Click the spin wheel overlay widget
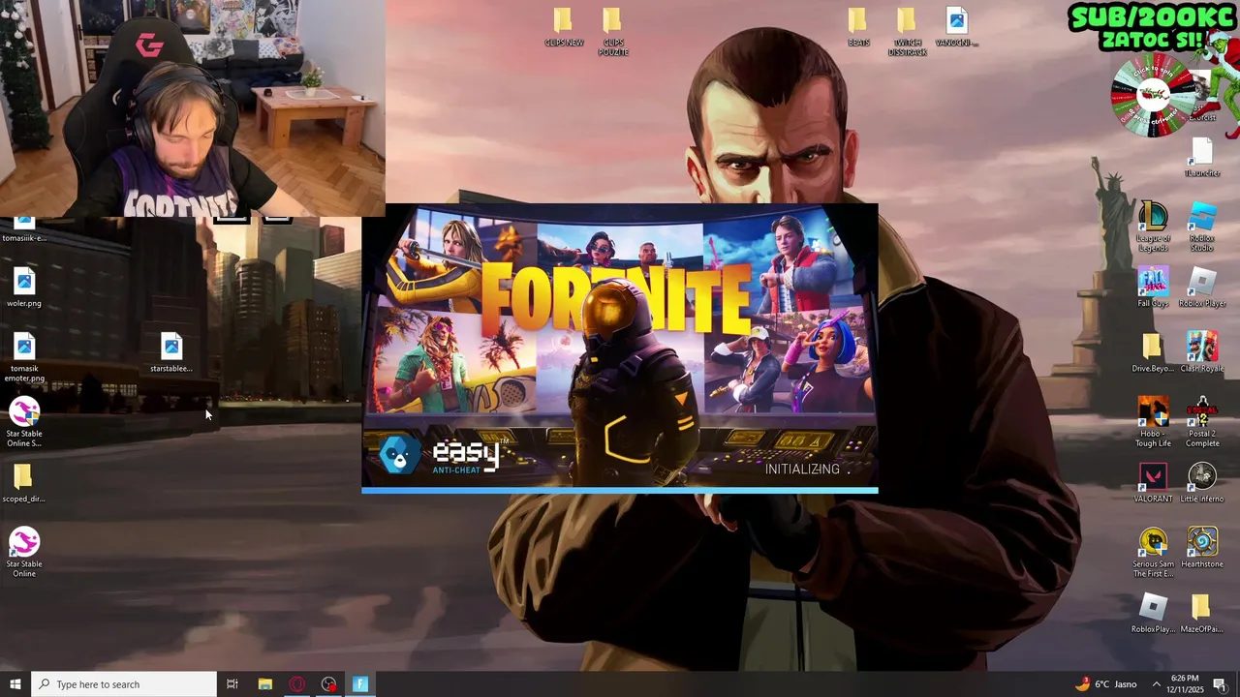Viewport: 1240px width, 697px height. [x=1153, y=96]
